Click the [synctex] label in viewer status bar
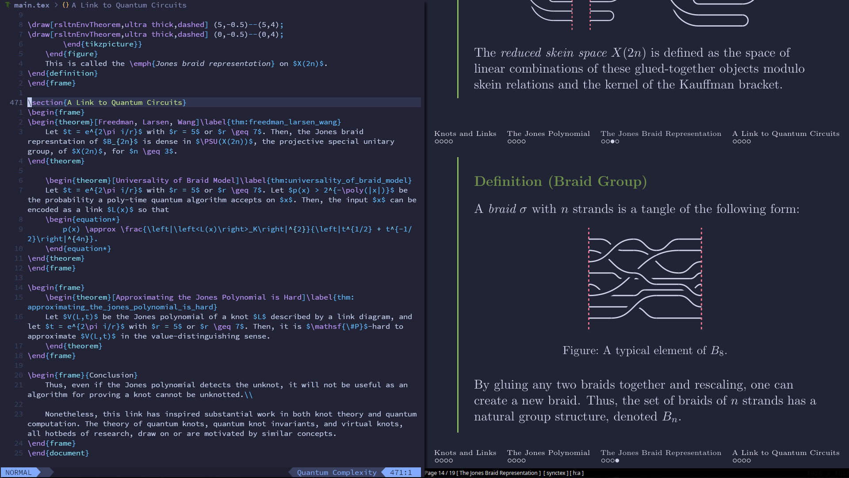 click(555, 473)
